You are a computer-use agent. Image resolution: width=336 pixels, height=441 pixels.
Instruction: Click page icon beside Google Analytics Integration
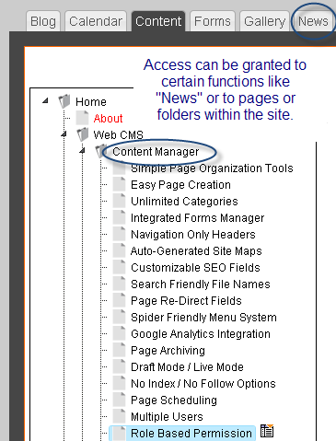[x=119, y=333]
